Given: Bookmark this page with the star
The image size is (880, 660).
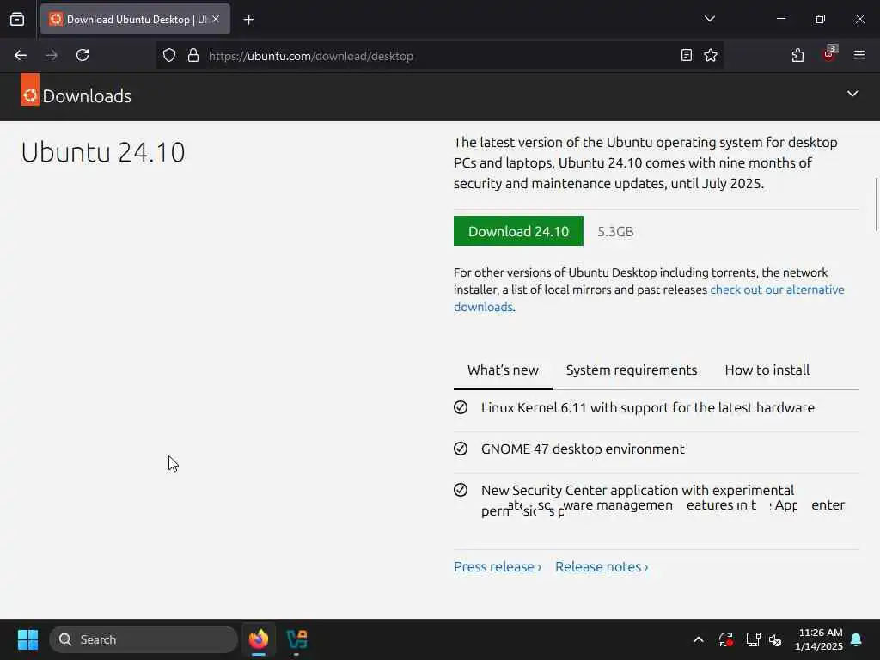Looking at the screenshot, I should click(x=711, y=55).
